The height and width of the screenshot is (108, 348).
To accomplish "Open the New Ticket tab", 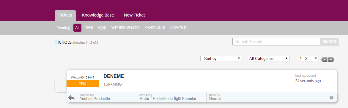I will 134,15.
